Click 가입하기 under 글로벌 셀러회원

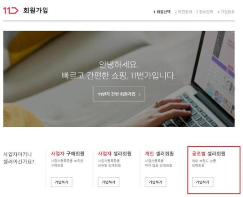(x=202, y=182)
